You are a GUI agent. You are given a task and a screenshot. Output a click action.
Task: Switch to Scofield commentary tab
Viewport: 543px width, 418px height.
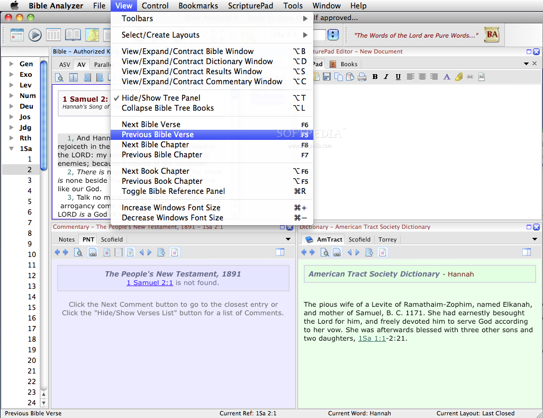click(112, 239)
